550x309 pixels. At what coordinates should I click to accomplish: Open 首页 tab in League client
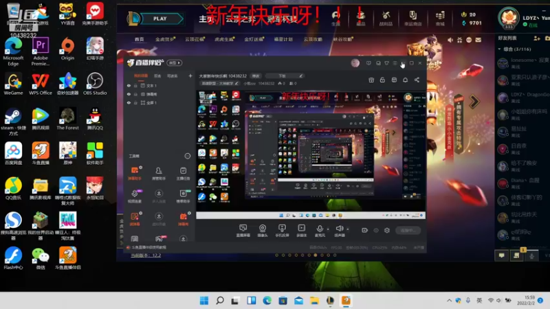coord(139,39)
